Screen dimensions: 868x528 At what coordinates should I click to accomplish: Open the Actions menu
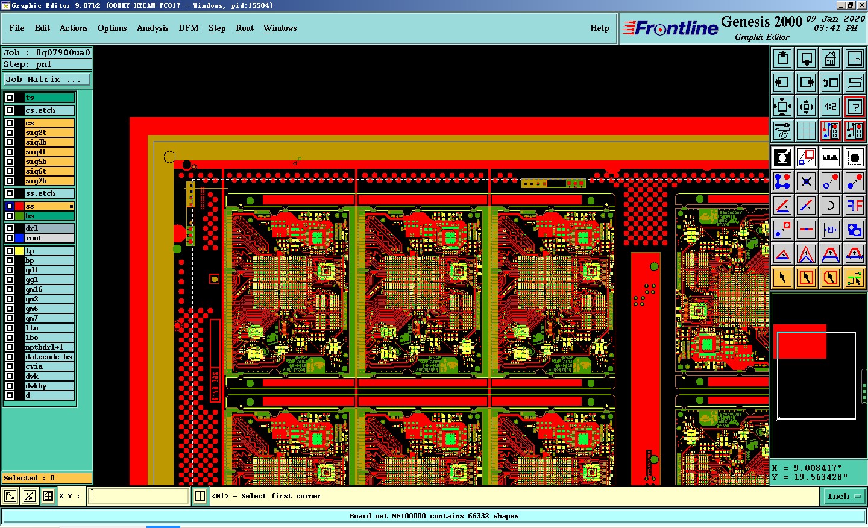[x=74, y=28]
